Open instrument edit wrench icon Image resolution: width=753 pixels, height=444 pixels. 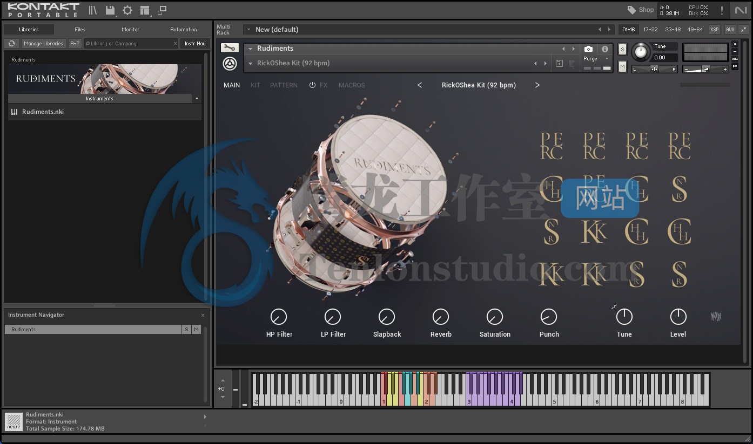230,48
